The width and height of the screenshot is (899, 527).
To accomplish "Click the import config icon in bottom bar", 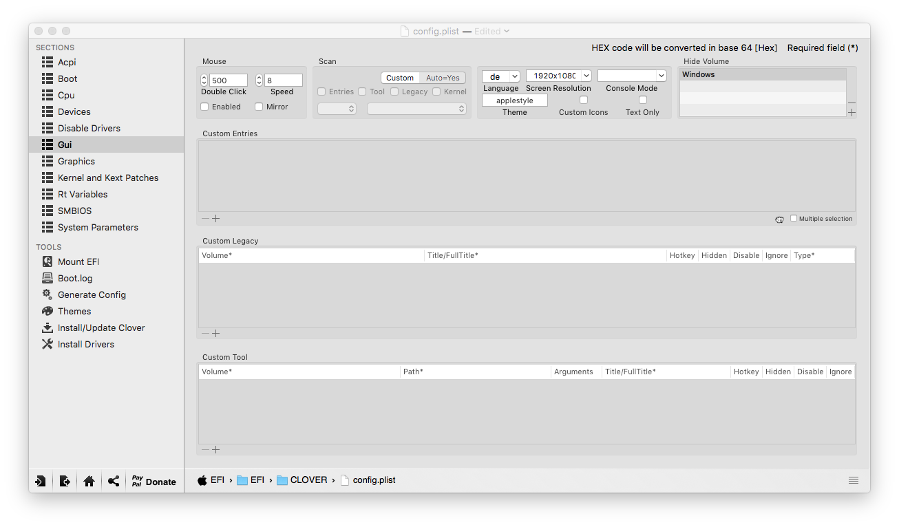I will point(41,481).
